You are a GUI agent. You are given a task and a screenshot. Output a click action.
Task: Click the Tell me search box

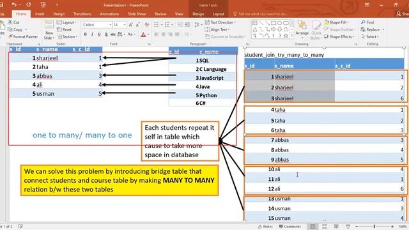pos(261,14)
